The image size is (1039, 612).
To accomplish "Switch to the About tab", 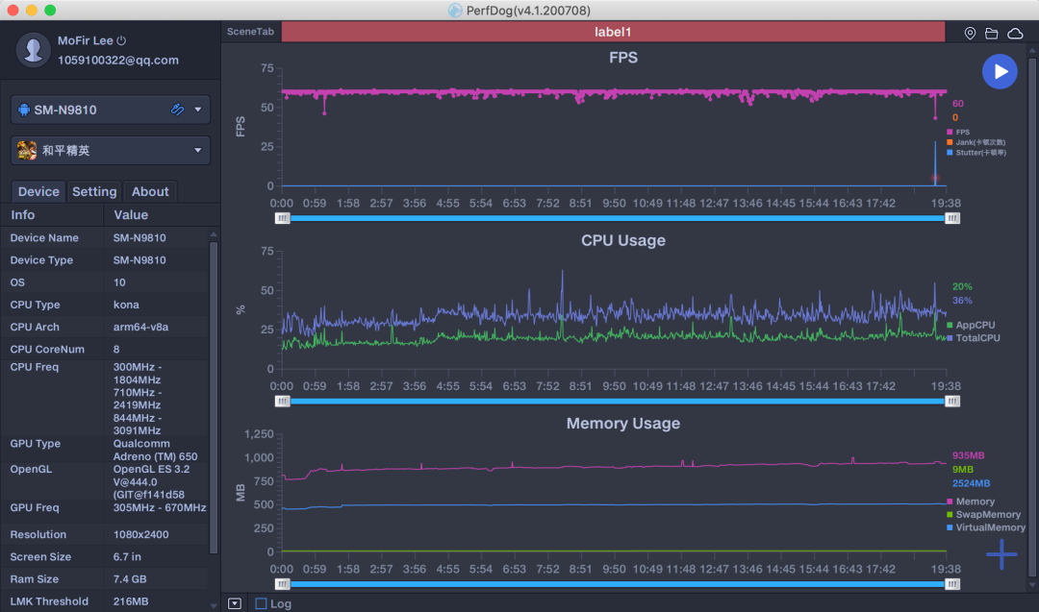I will point(150,191).
